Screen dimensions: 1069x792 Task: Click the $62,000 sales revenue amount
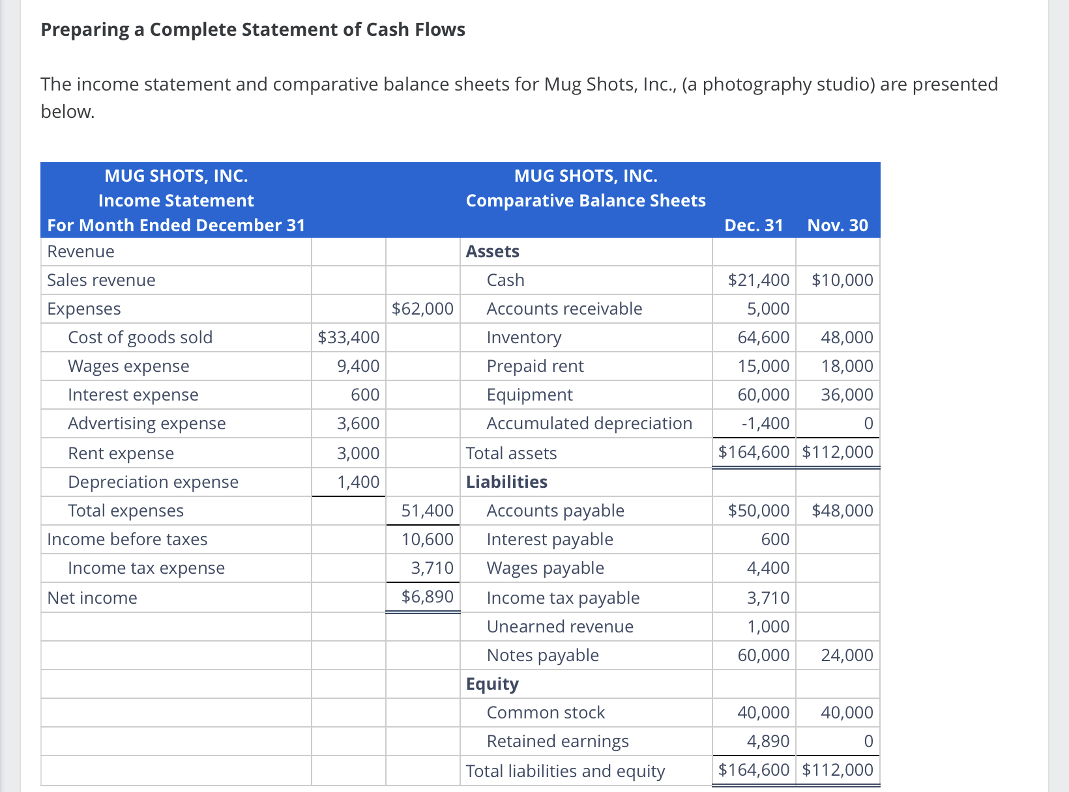422,309
